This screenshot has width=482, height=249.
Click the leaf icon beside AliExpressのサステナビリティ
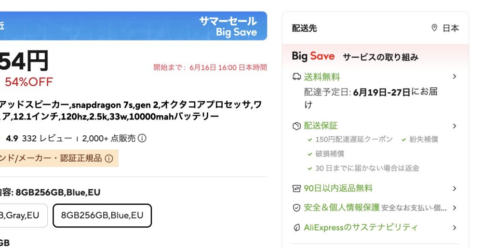click(x=296, y=227)
